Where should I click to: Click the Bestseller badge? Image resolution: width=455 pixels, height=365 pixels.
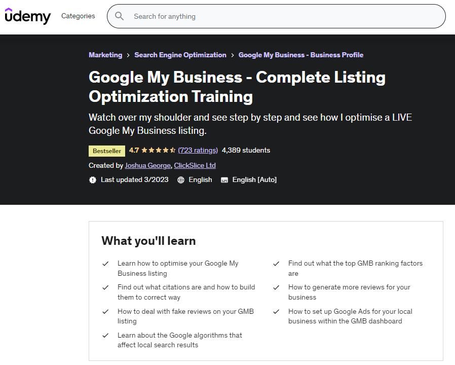point(107,151)
